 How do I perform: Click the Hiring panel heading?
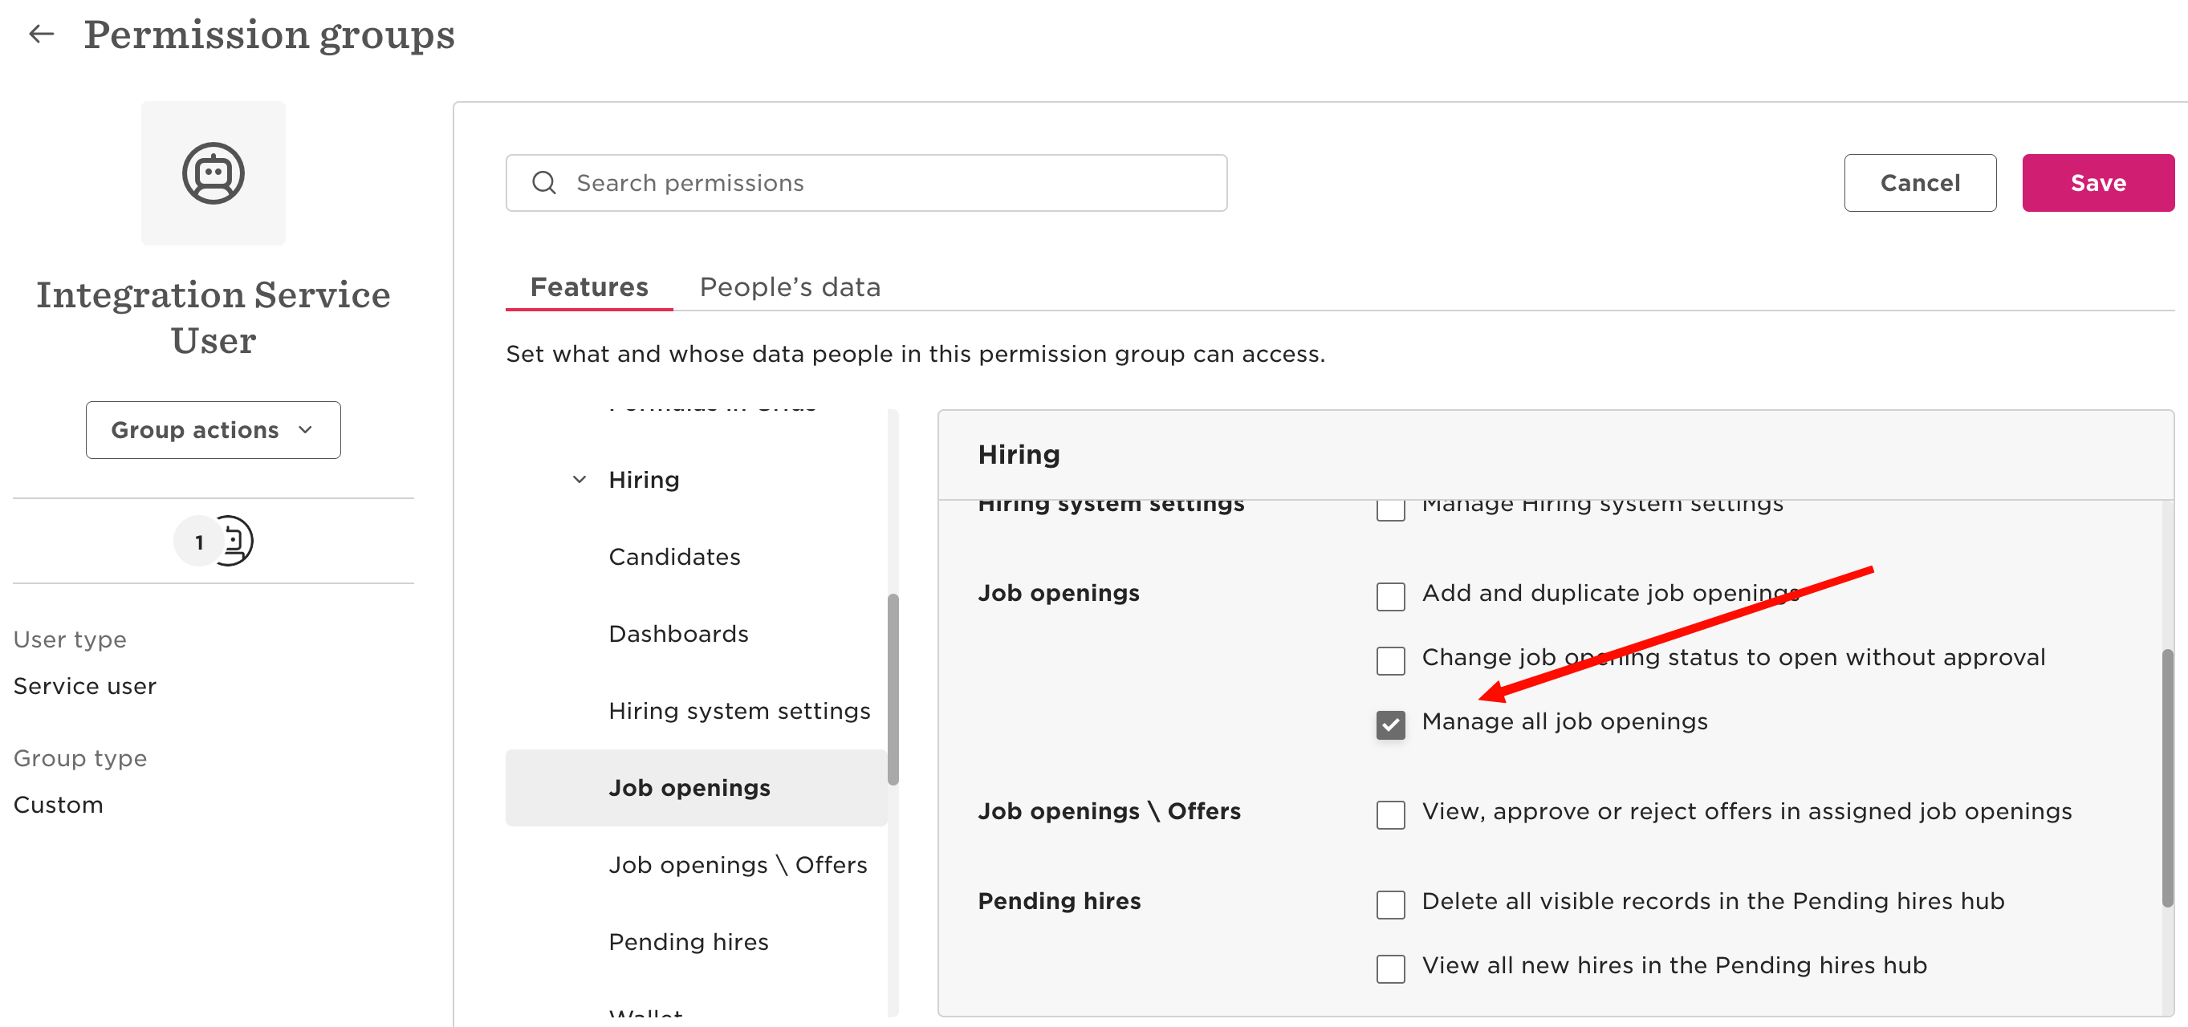pyautogui.click(x=1019, y=455)
